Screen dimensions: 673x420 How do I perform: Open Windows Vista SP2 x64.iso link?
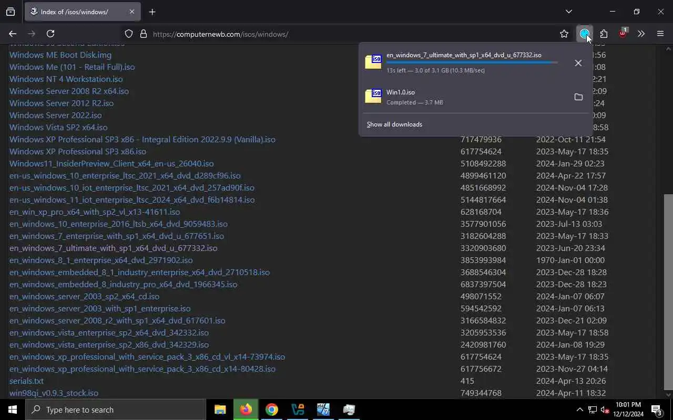58,127
